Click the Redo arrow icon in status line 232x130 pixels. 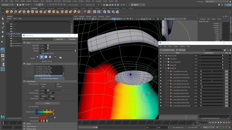pos(29,5)
